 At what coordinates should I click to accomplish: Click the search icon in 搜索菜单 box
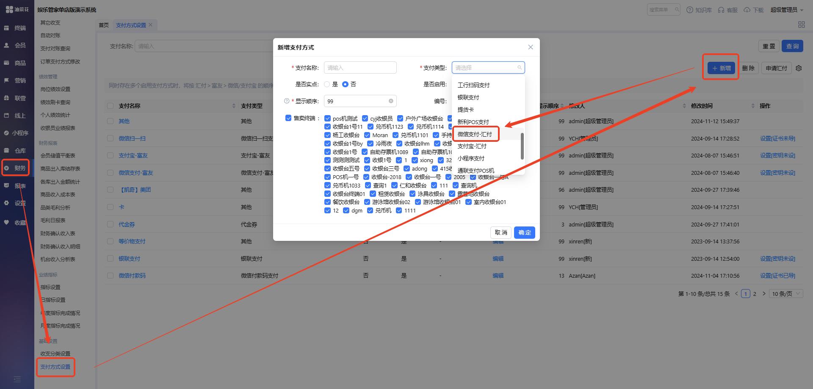677,9
